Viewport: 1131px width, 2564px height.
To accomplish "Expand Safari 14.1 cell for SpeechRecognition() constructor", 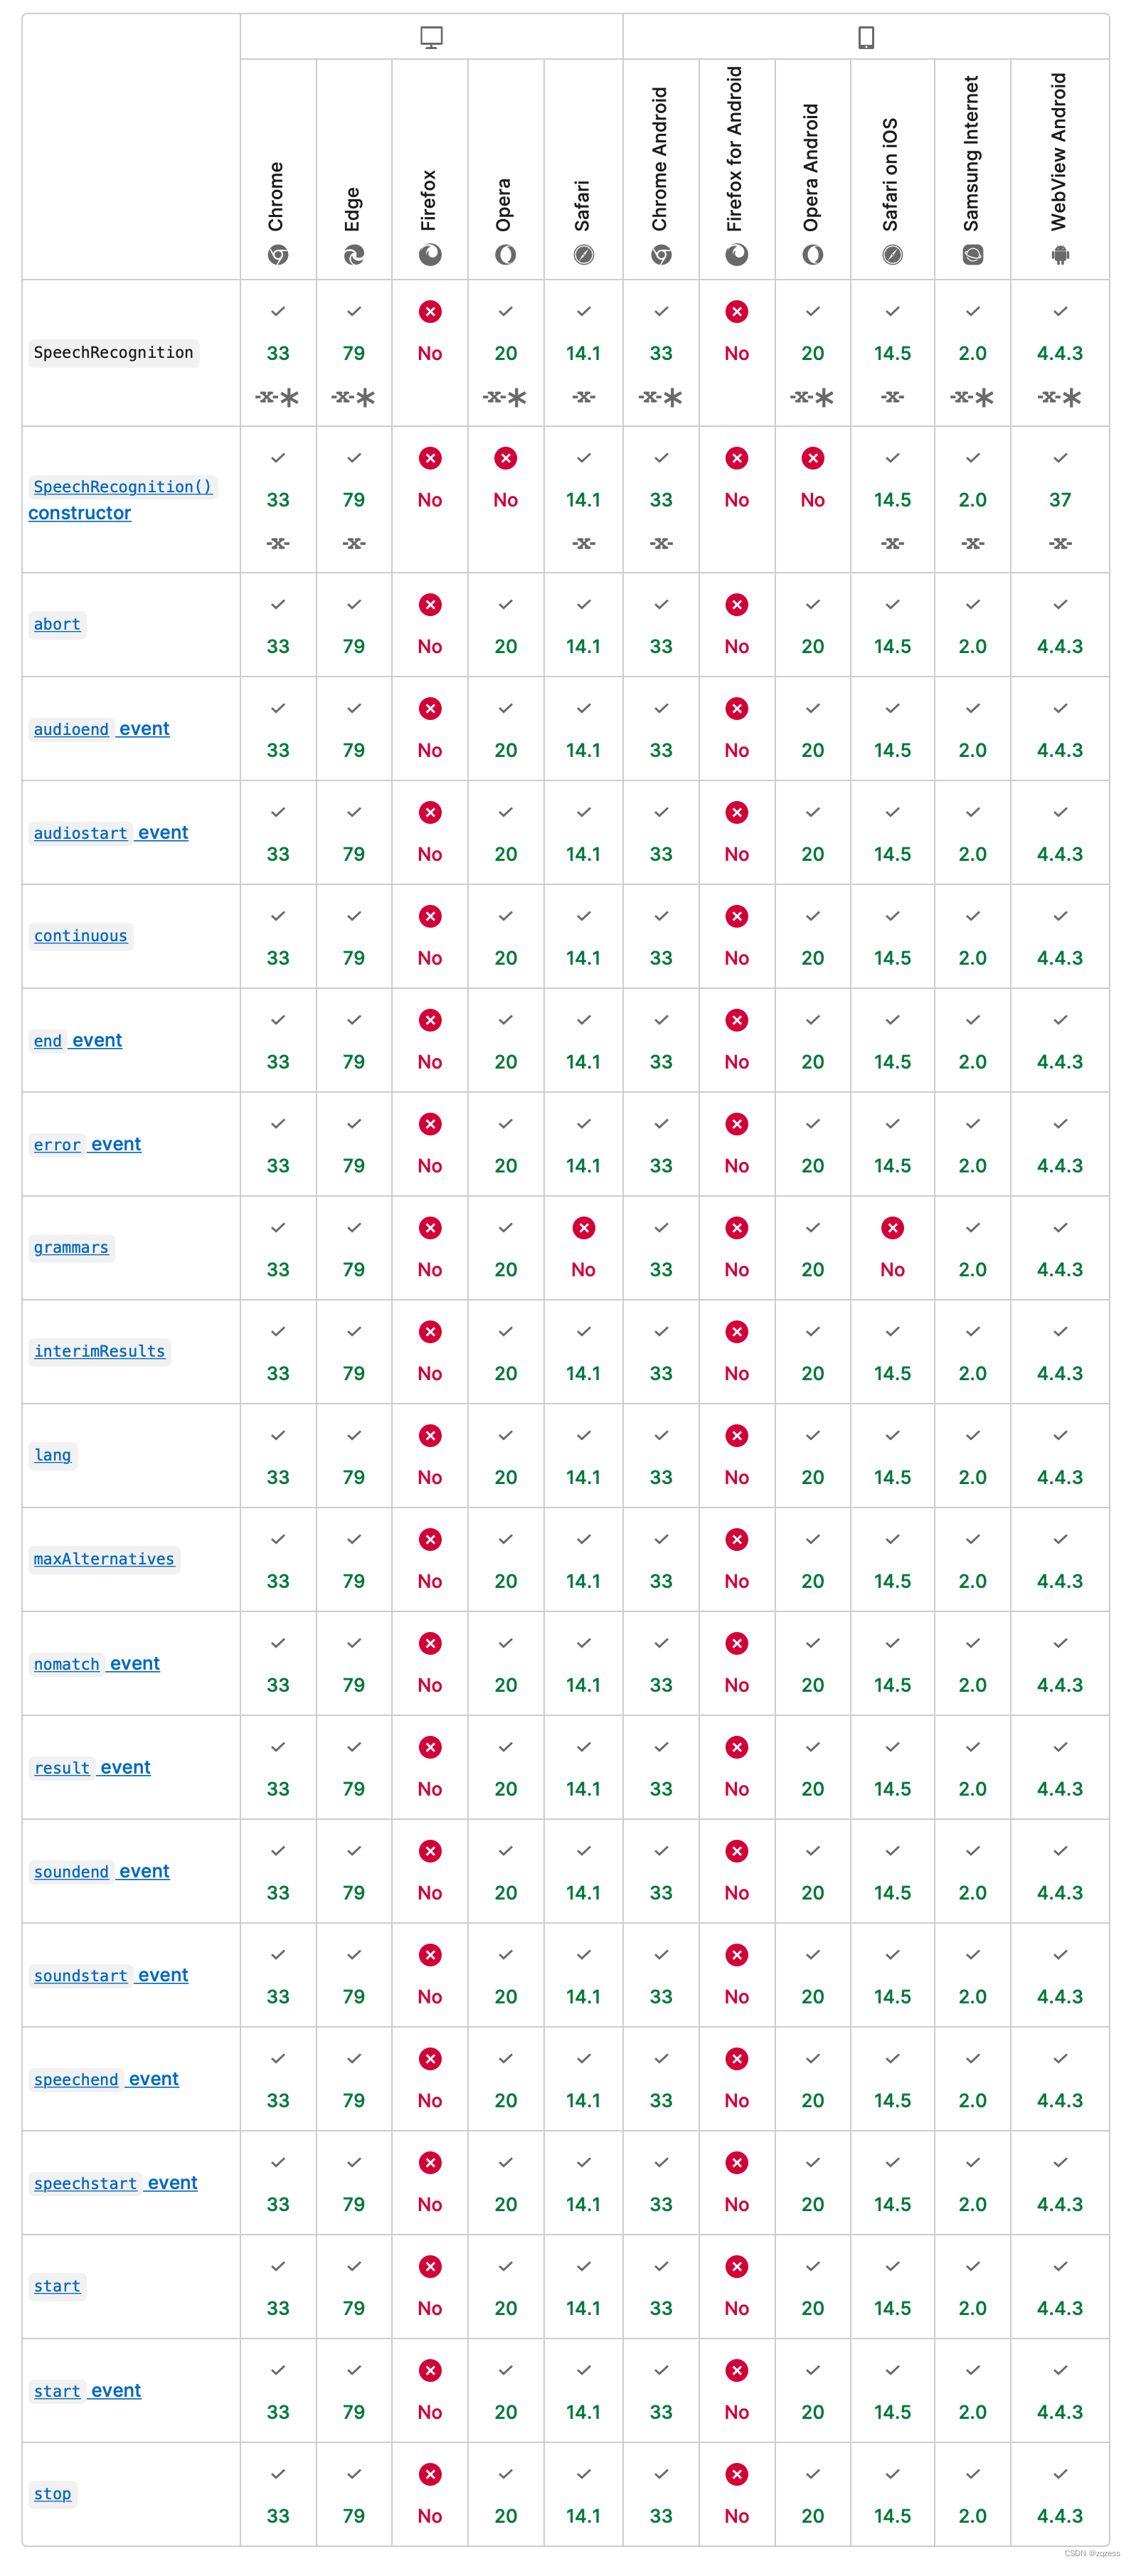I will coord(583,499).
